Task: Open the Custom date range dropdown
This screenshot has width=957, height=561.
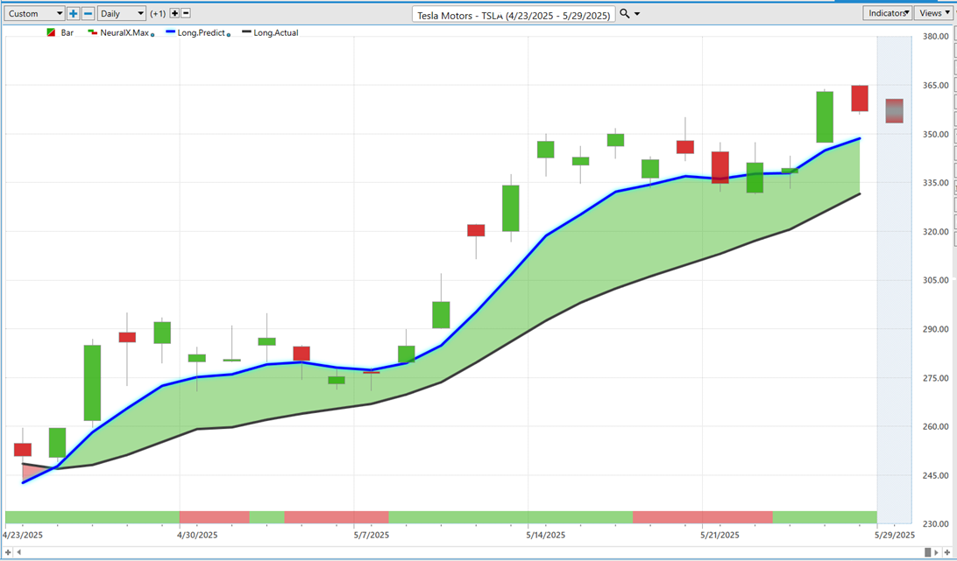Action: click(35, 13)
